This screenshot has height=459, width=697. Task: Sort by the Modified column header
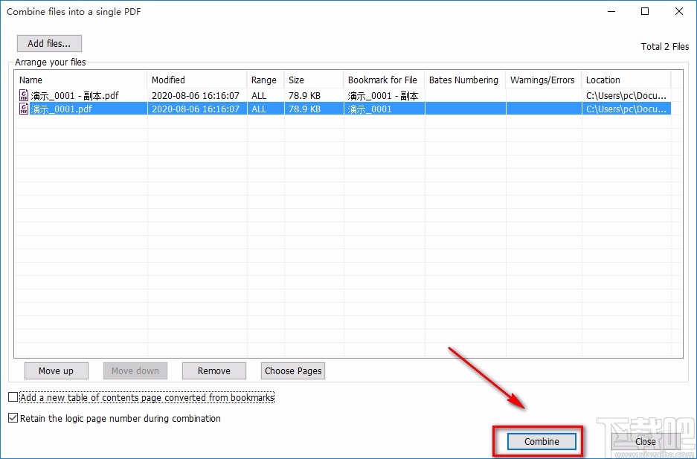pyautogui.click(x=196, y=80)
